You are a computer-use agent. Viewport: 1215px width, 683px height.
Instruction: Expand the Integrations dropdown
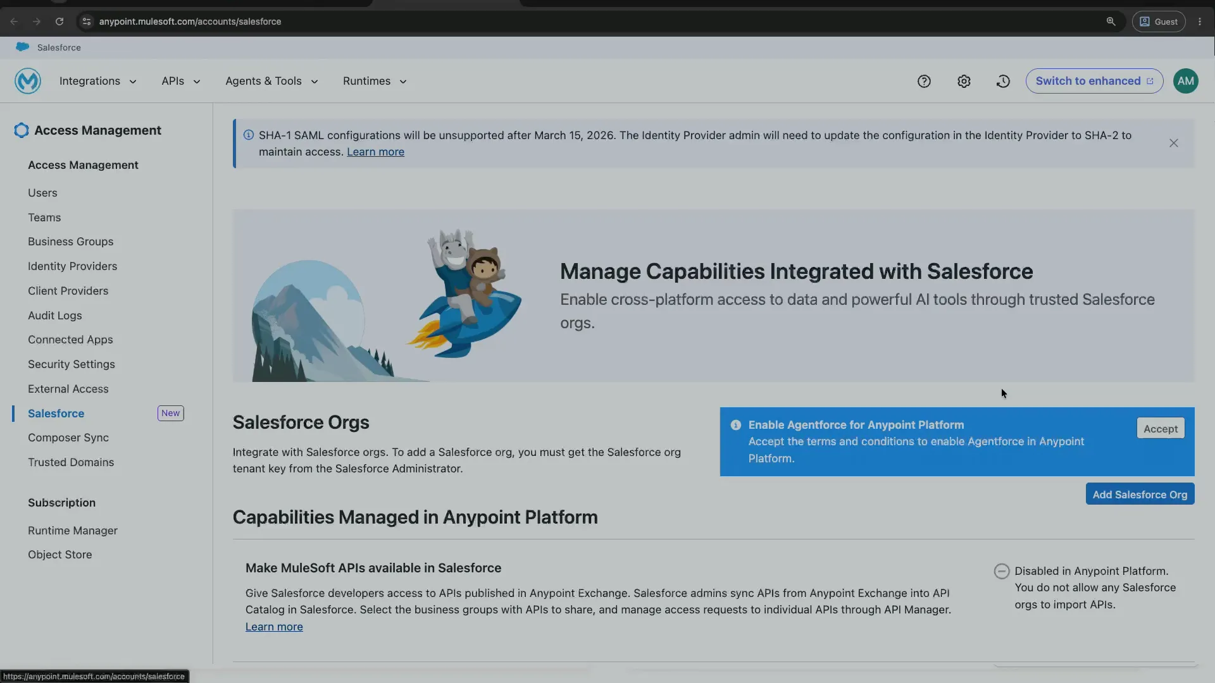[98, 81]
